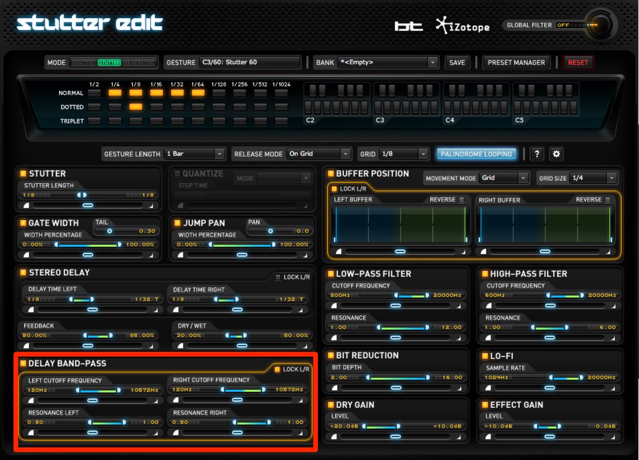Toggle the Stutter module power indicator

23,174
